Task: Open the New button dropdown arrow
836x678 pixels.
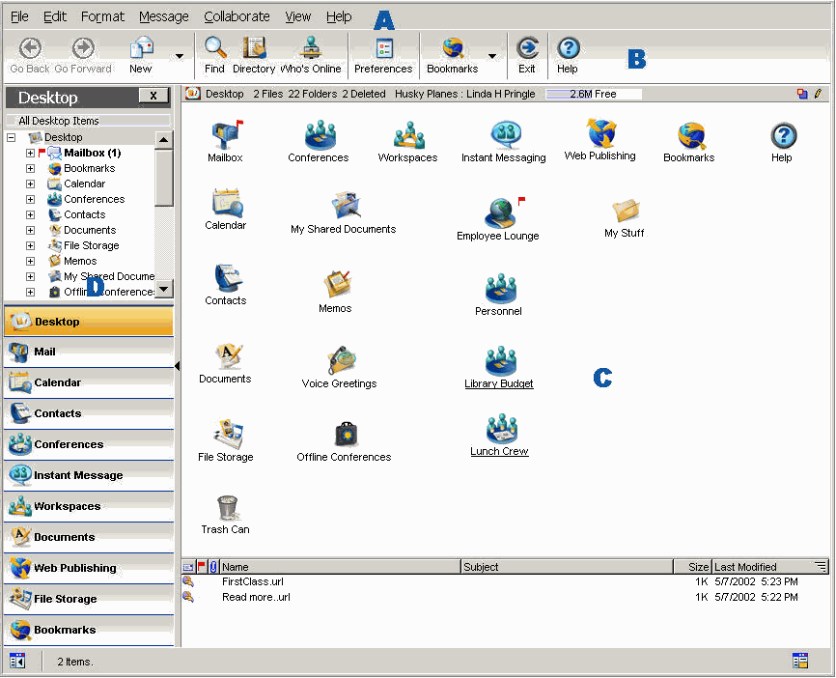Action: pos(180,56)
